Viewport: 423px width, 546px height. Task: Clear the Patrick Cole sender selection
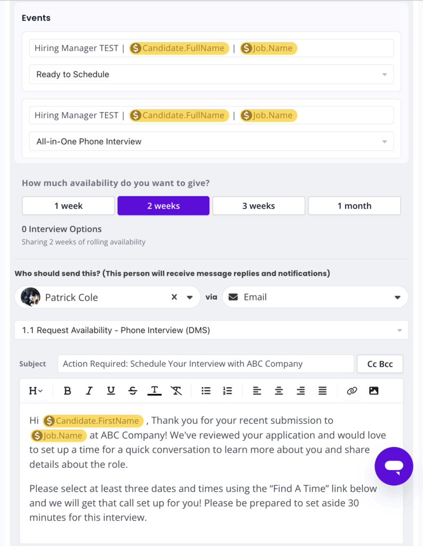(174, 297)
